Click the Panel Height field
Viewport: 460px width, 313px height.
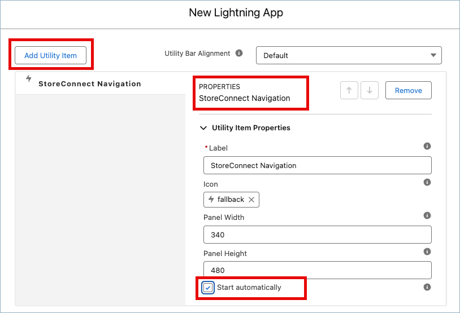point(318,270)
